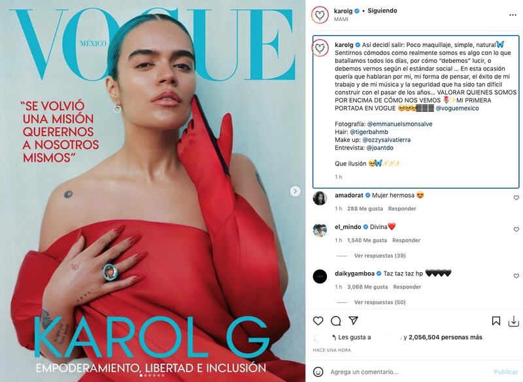The image size is (523, 382).
Task: Like amadorat's comment heart
Action: (x=516, y=198)
